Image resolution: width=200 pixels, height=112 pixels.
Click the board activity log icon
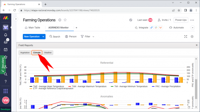coord(131,20)
